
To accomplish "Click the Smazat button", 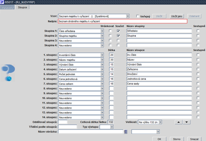I will [x=194, y=139].
